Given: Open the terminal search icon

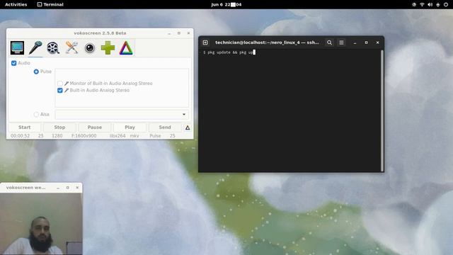Looking at the screenshot, I should click(x=329, y=42).
